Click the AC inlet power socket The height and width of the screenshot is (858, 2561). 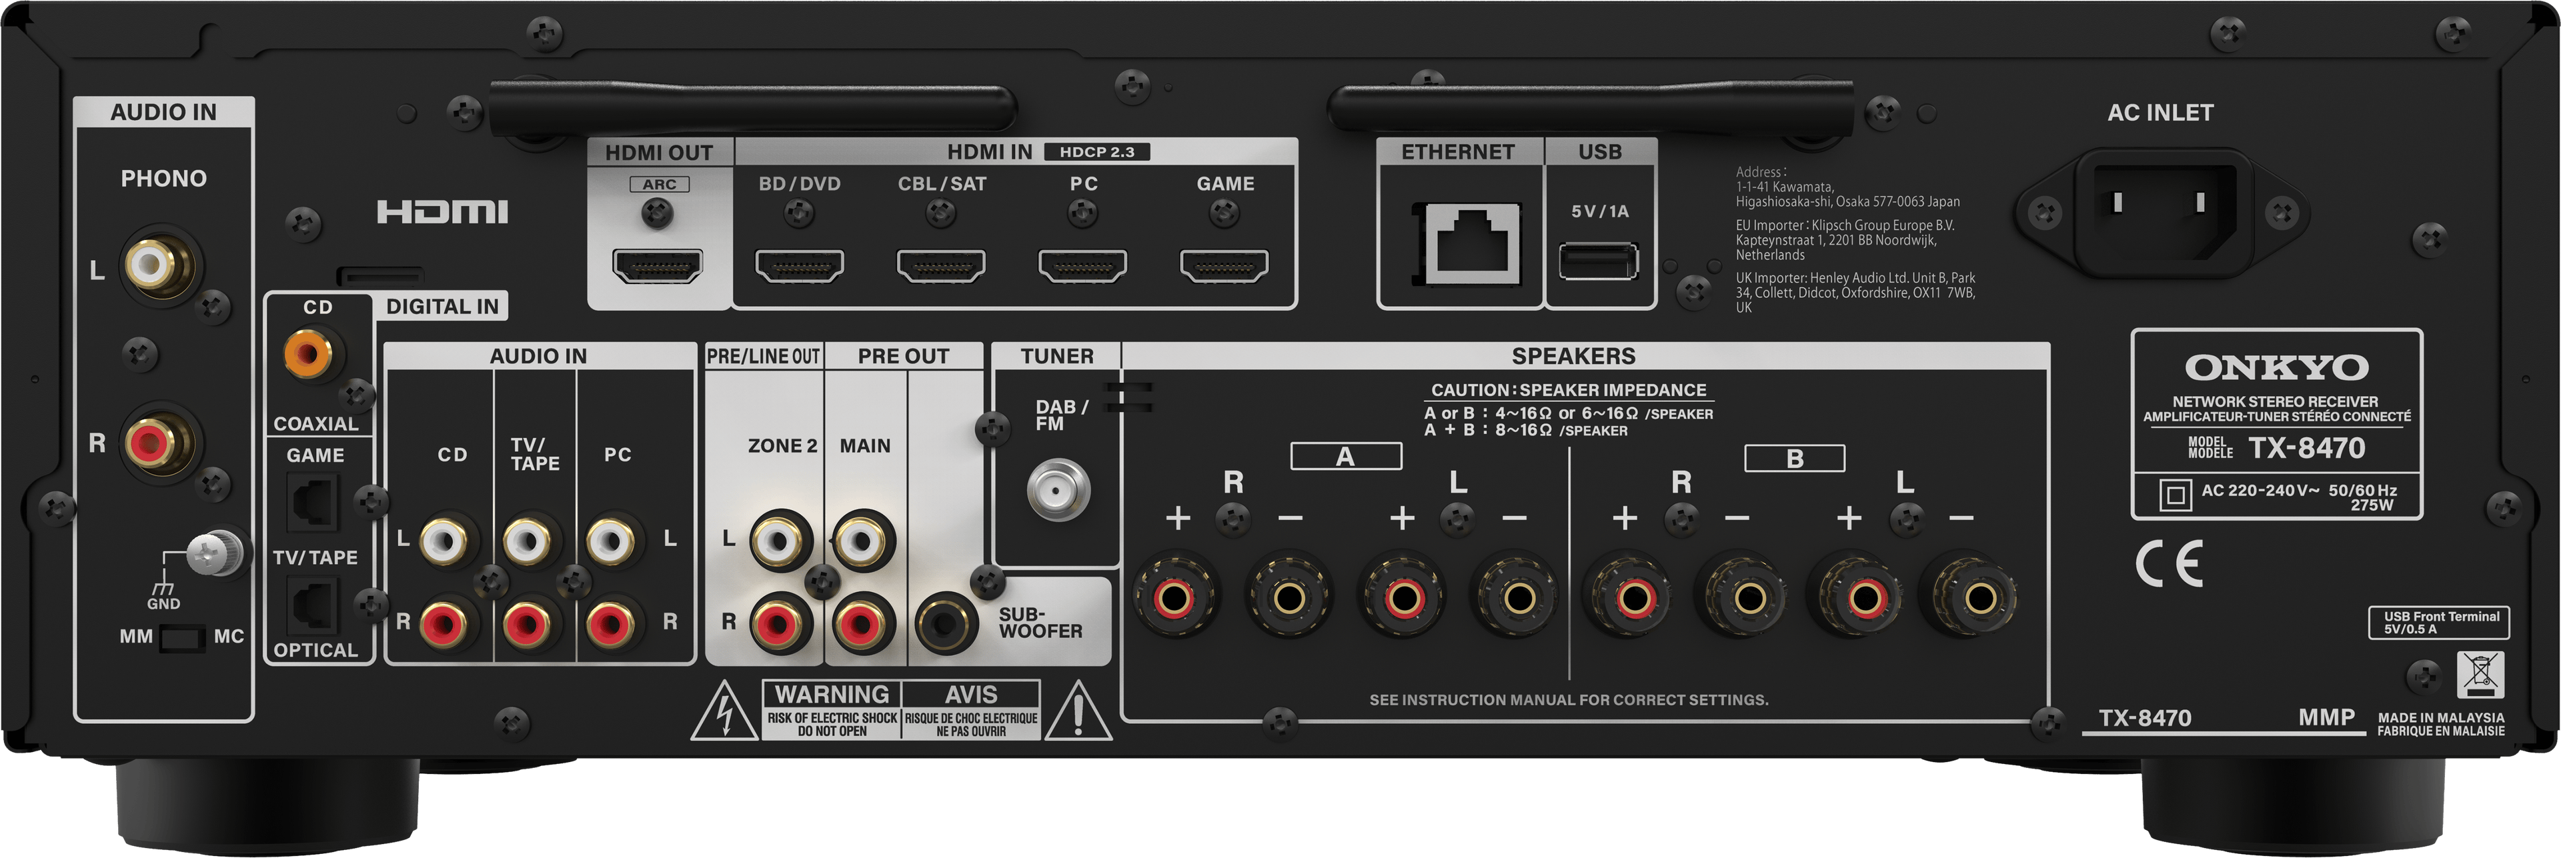coord(2162,212)
